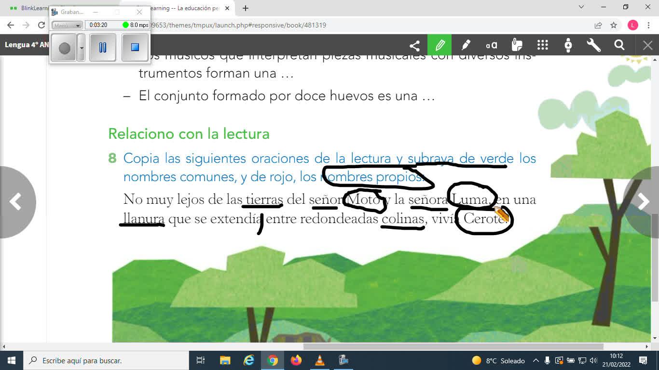Viewport: 659px width, 370px height.
Task: Close the book viewer with X icon
Action: 647,45
